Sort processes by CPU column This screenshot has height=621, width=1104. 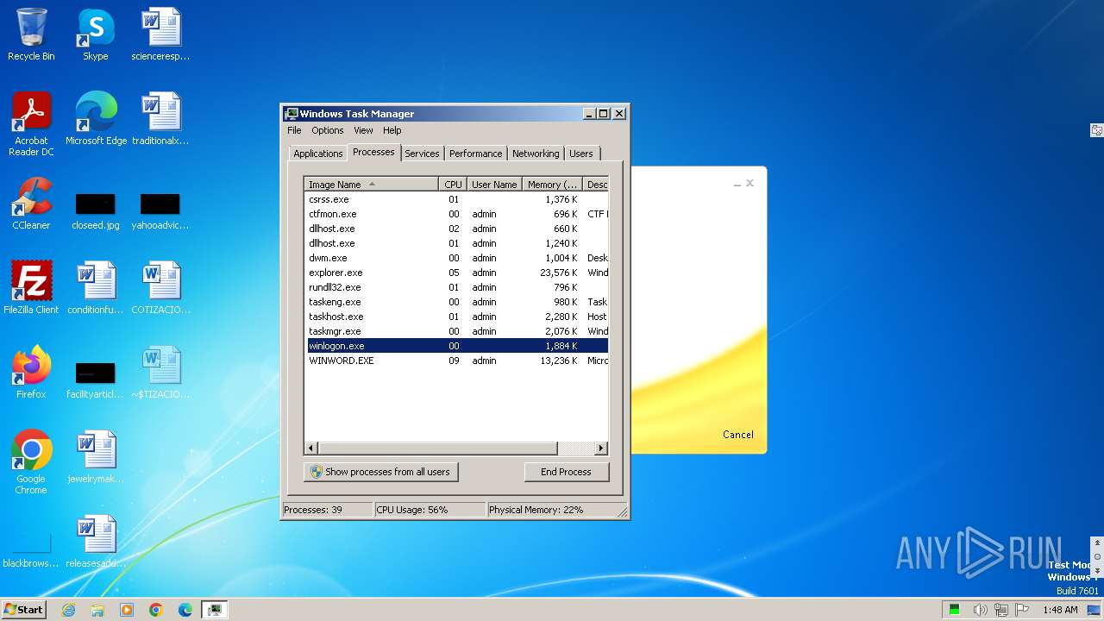coord(453,185)
